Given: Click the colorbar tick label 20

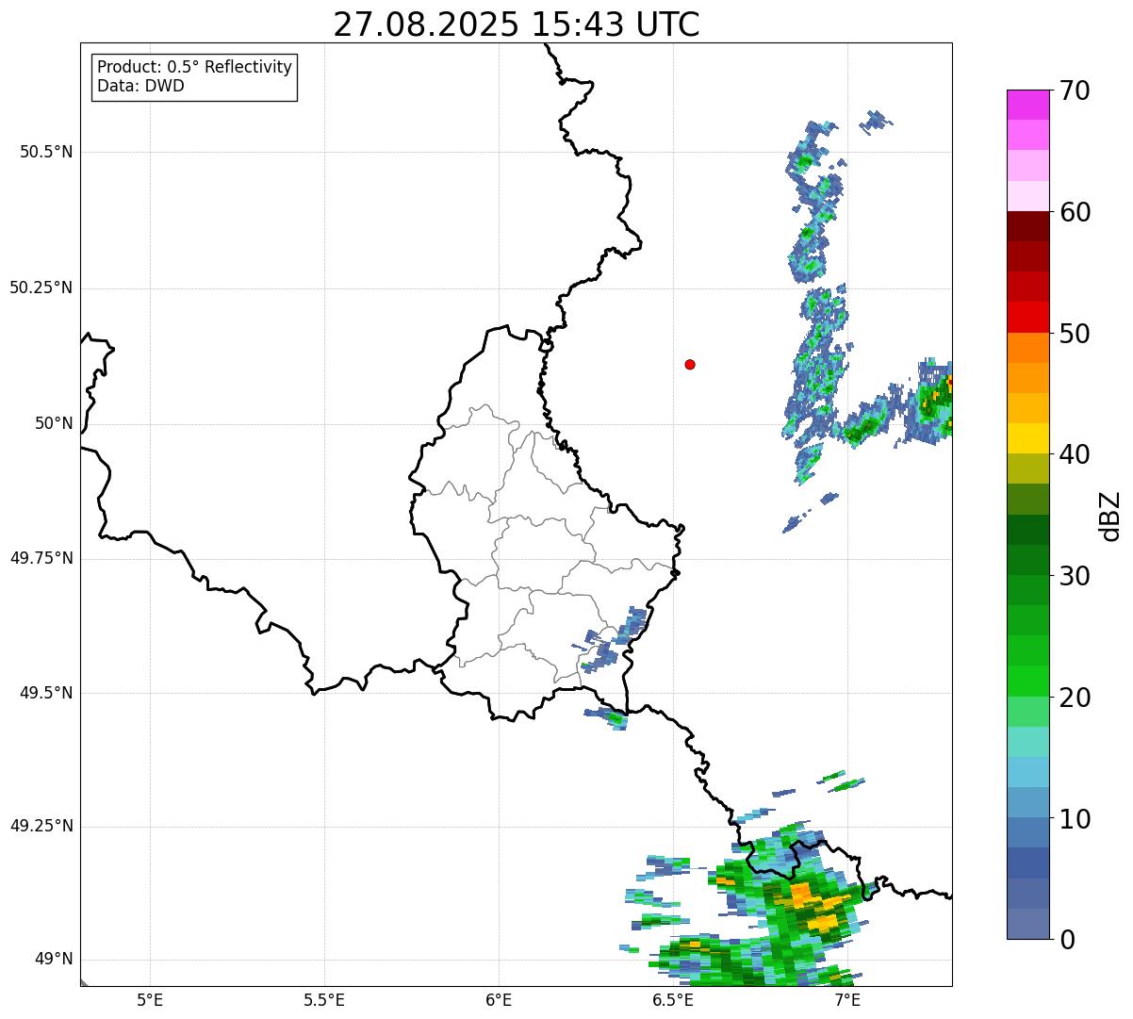Looking at the screenshot, I should pyautogui.click(x=1075, y=698).
